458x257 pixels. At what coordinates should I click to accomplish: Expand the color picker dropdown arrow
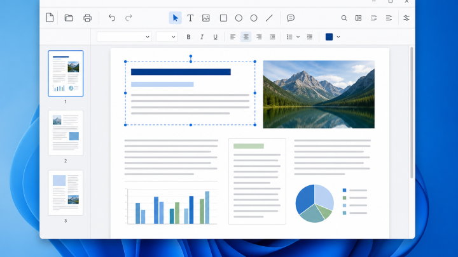(x=338, y=37)
